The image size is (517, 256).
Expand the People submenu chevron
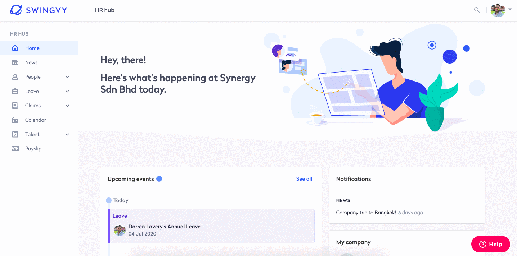pos(67,77)
